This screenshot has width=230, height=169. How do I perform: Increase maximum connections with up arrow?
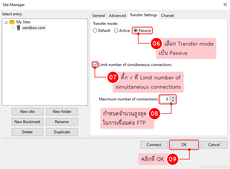click(x=173, y=98)
